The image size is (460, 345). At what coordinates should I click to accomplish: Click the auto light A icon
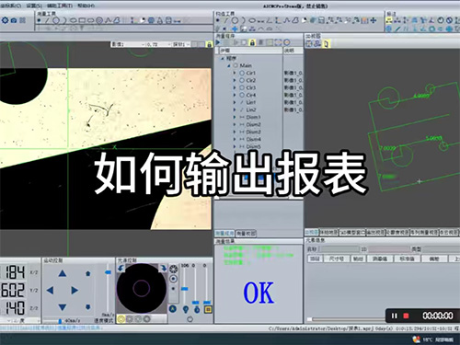pos(173,309)
